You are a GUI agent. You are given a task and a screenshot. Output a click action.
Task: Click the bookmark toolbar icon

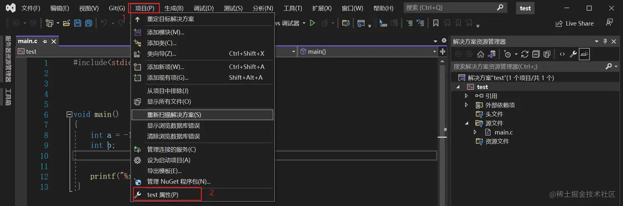(x=436, y=23)
